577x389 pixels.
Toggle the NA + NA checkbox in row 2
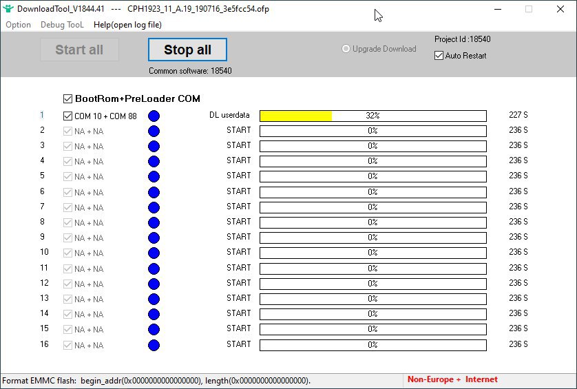tap(67, 131)
